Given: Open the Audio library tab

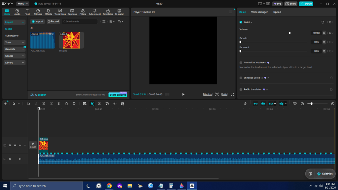Looking at the screenshot, I should pos(17,12).
